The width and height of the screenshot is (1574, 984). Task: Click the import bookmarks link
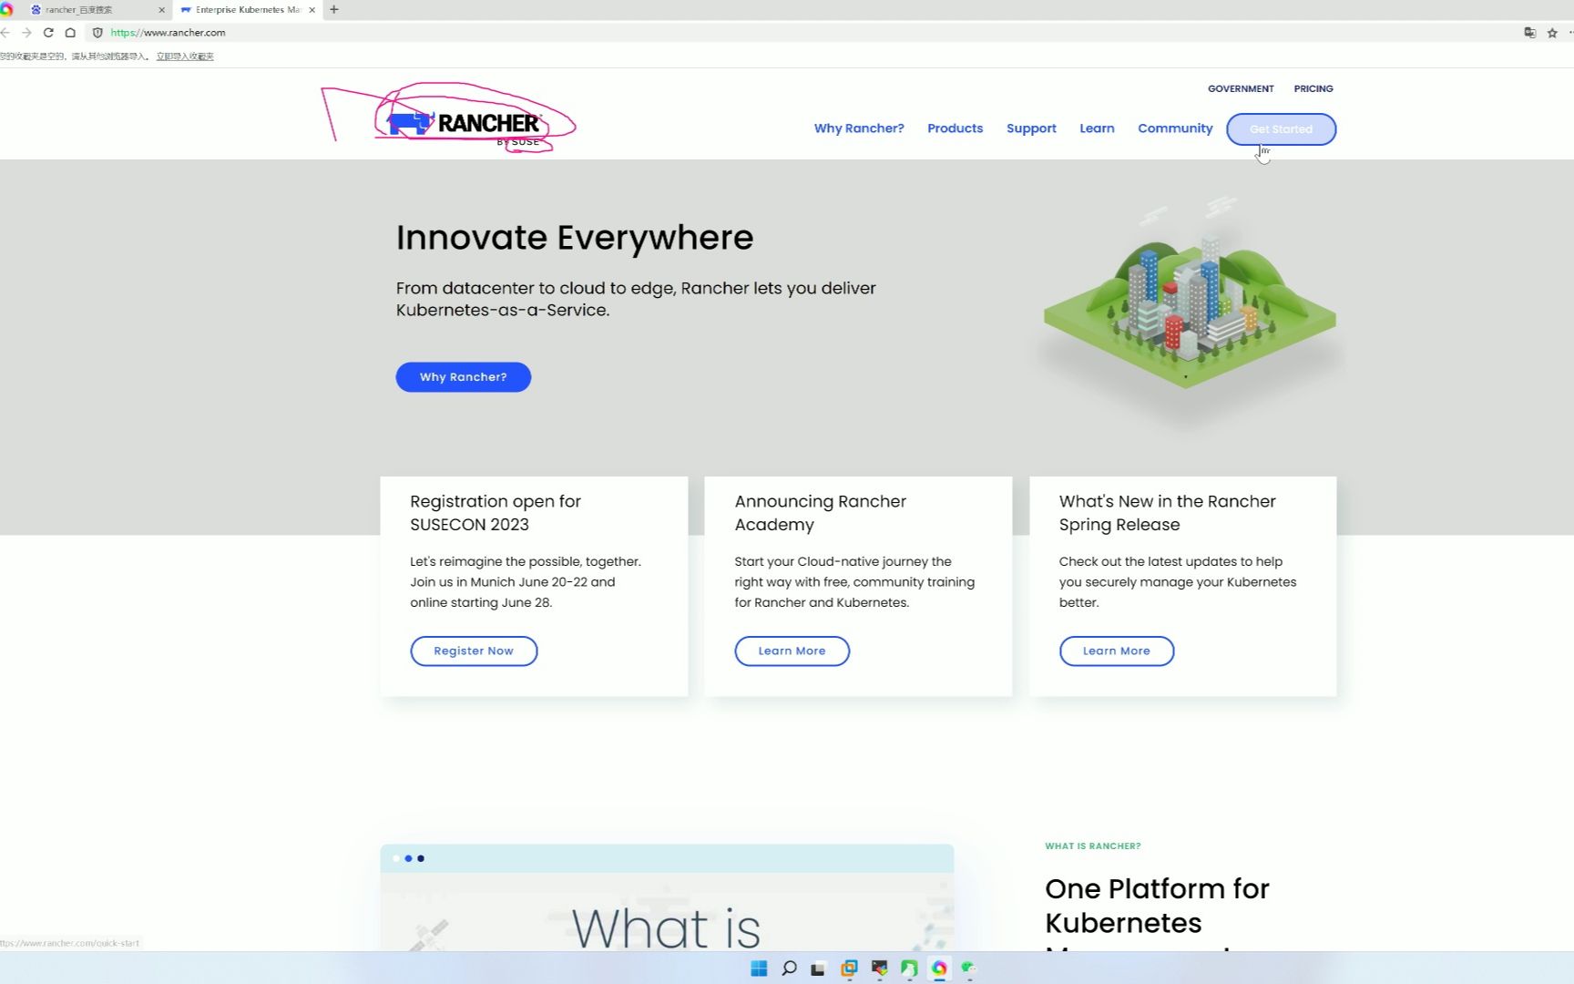pos(185,56)
